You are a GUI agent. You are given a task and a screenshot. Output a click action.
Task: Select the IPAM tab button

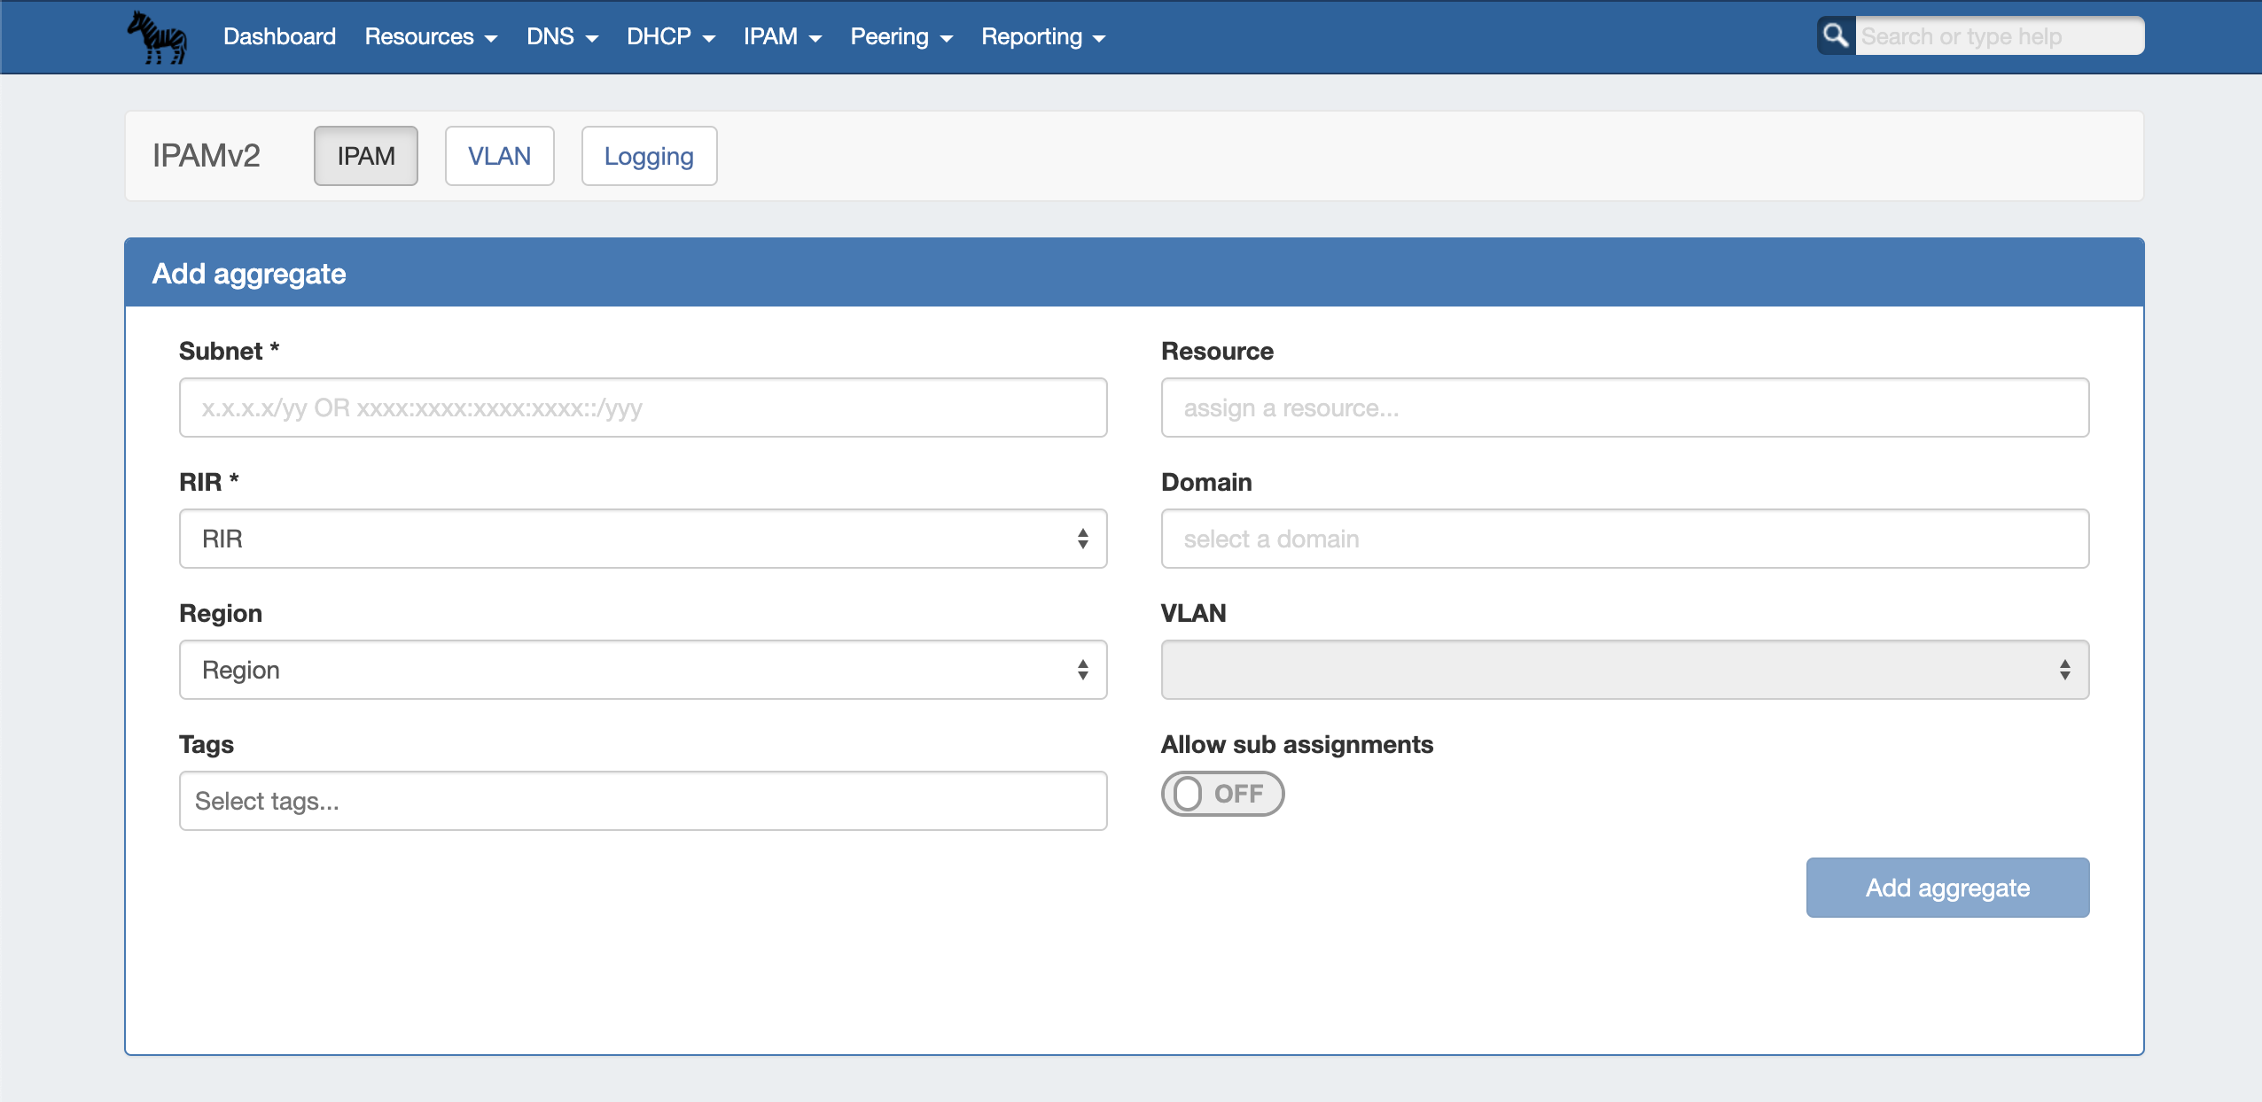click(x=365, y=156)
